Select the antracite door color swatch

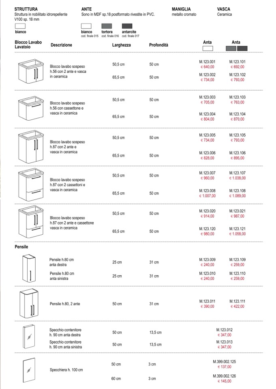127,26
